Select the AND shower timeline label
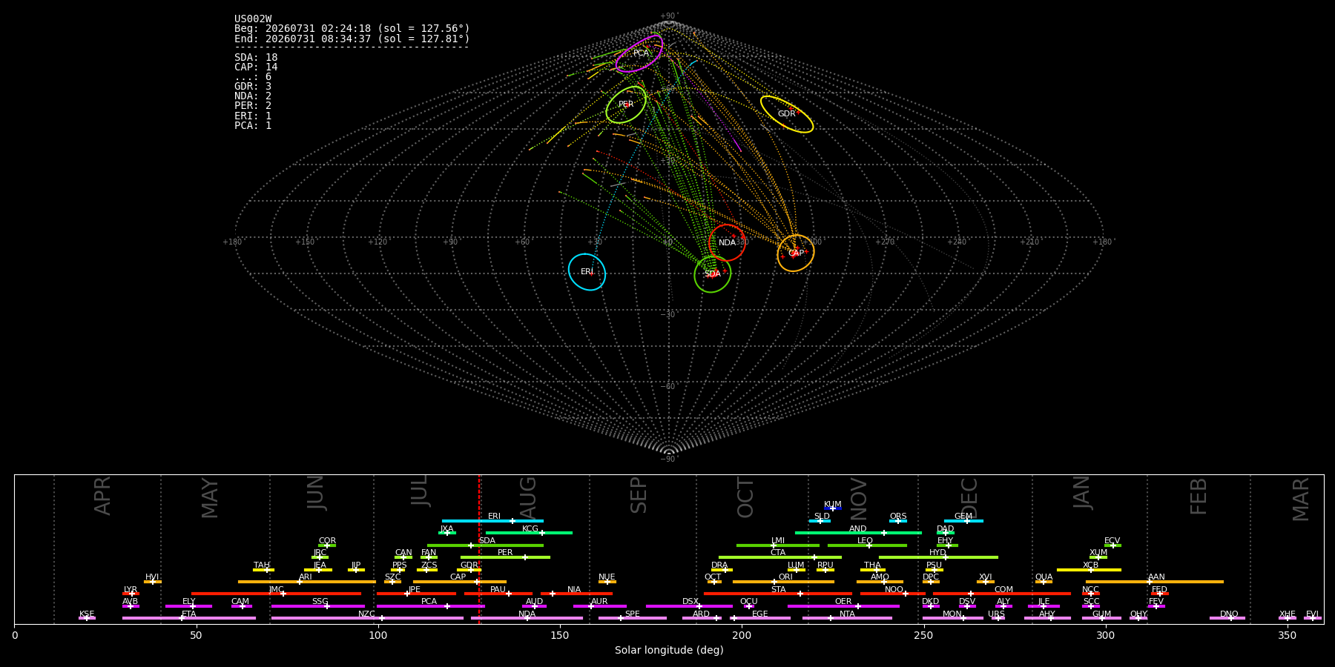Image resolution: width=1335 pixels, height=667 pixels. 858,528
